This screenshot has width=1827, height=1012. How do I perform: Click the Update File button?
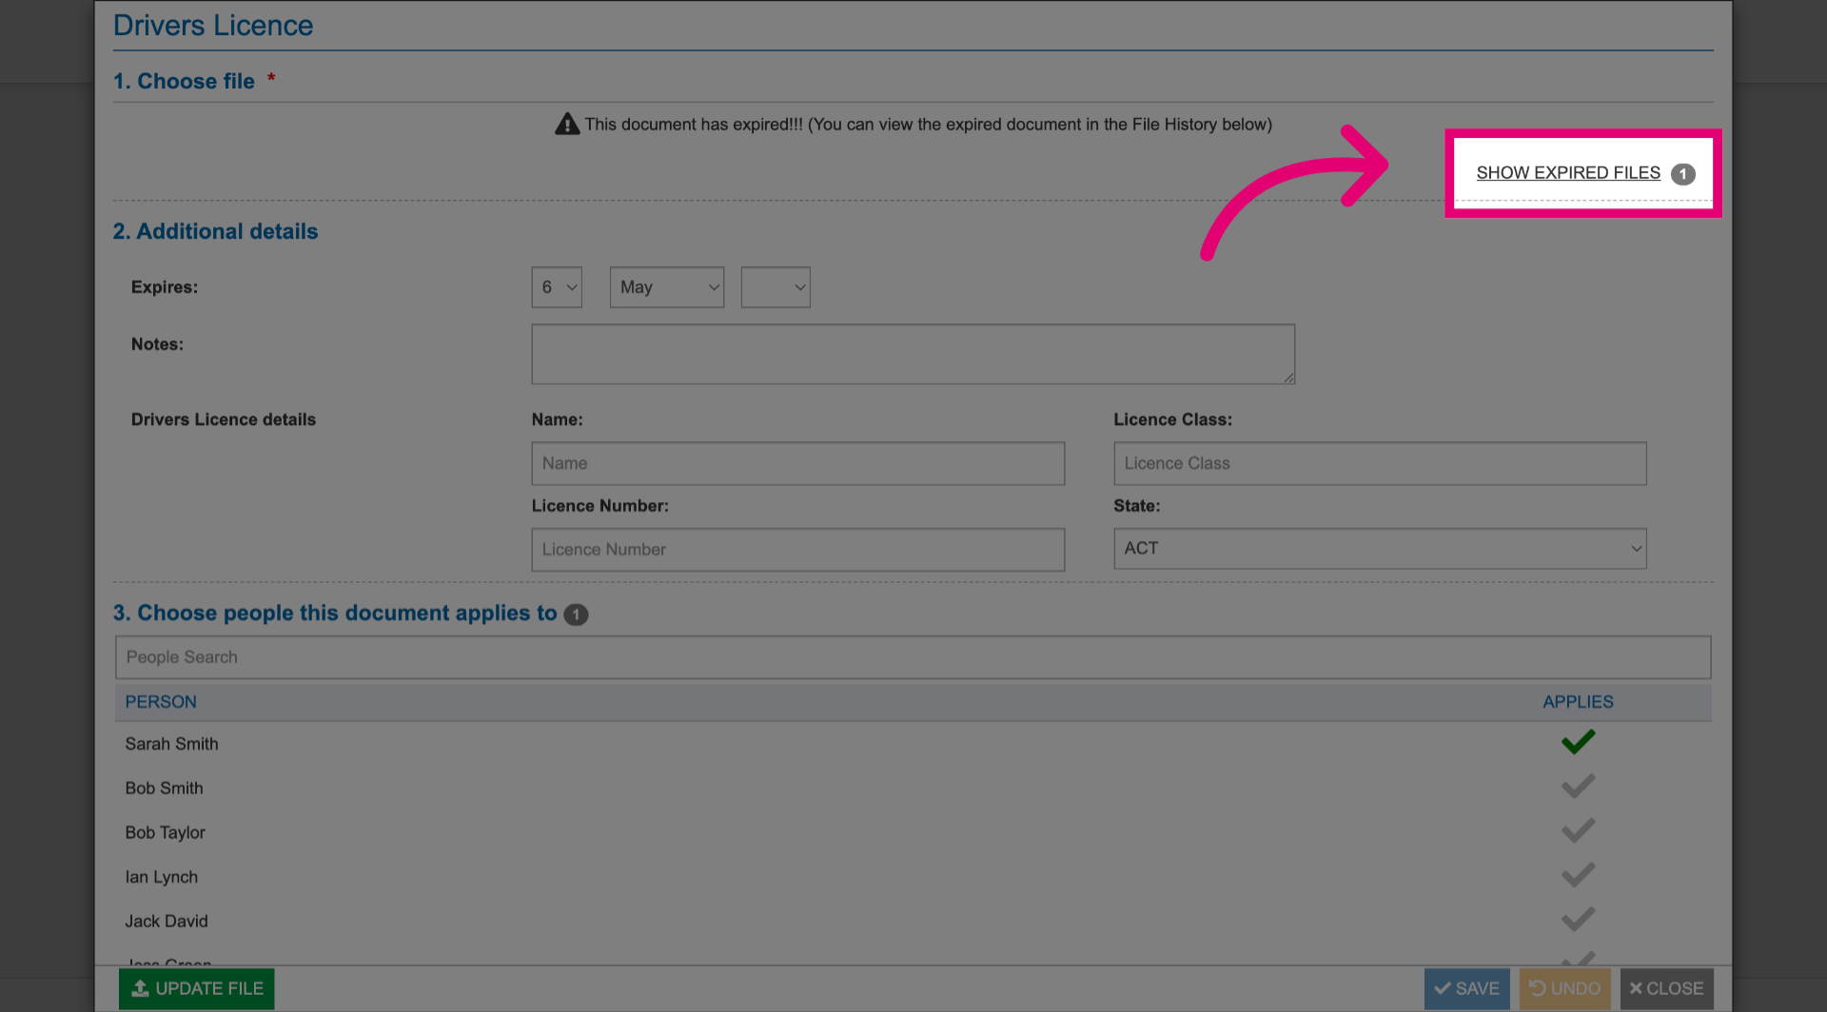(197, 989)
